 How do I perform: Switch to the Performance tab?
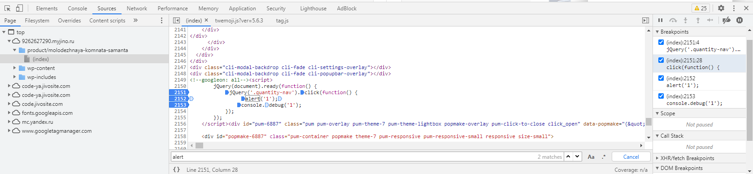pos(173,8)
